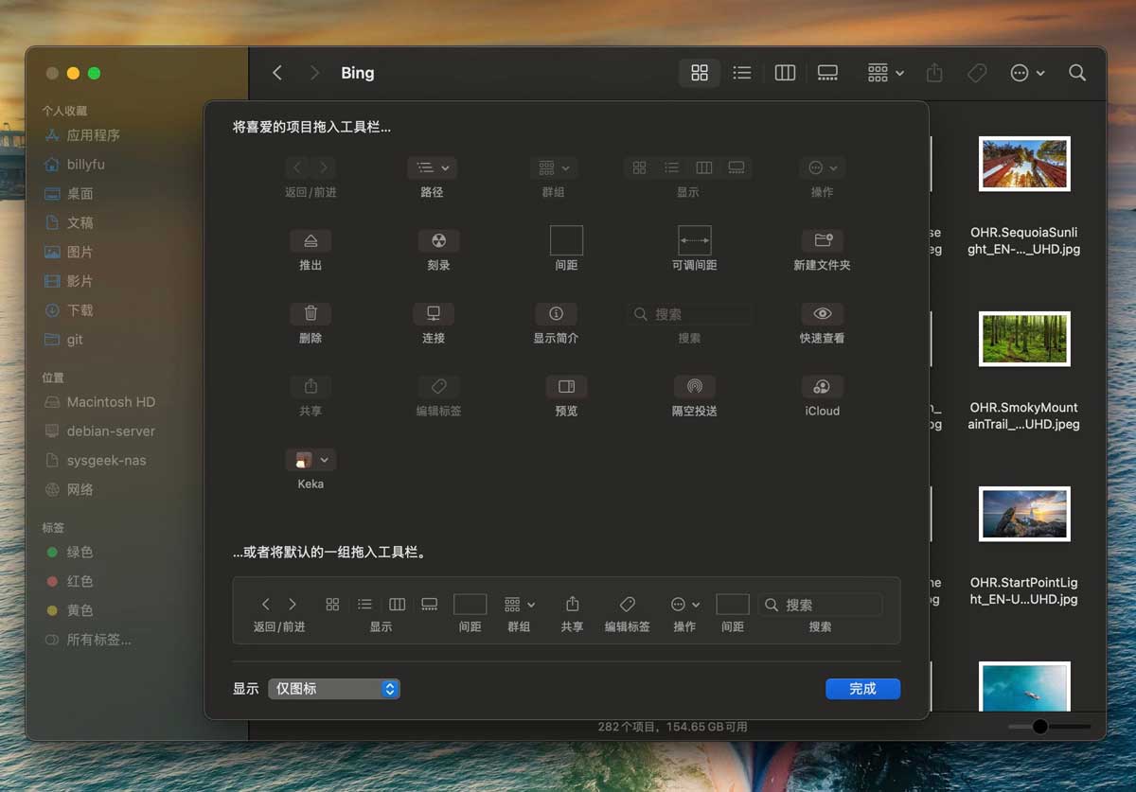
Task: Open the OHR.SequoiaSunlight image thumbnail
Action: point(1024,164)
